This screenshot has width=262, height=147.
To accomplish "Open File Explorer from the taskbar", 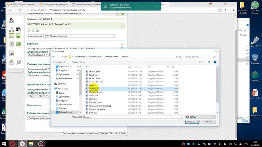I will pos(31,144).
